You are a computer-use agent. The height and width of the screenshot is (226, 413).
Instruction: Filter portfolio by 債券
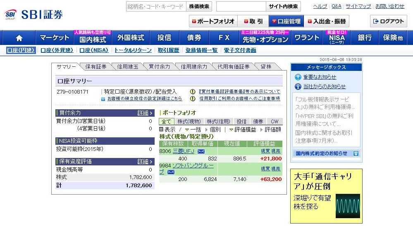click(x=258, y=121)
